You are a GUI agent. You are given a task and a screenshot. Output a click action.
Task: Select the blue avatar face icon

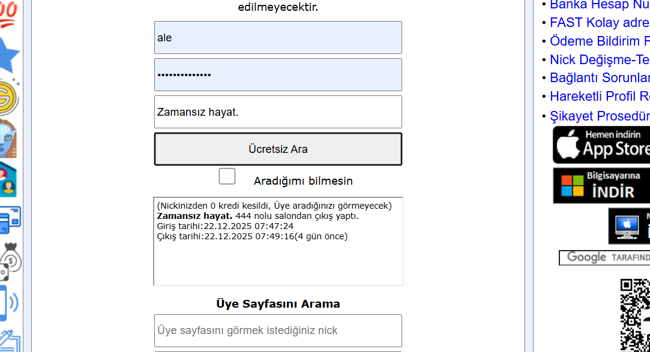point(8,139)
